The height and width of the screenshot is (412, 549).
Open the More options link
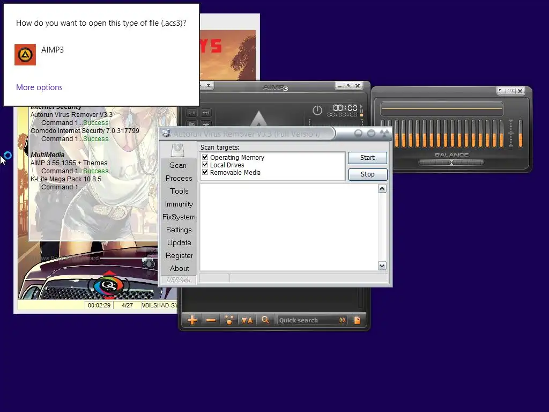coord(39,87)
